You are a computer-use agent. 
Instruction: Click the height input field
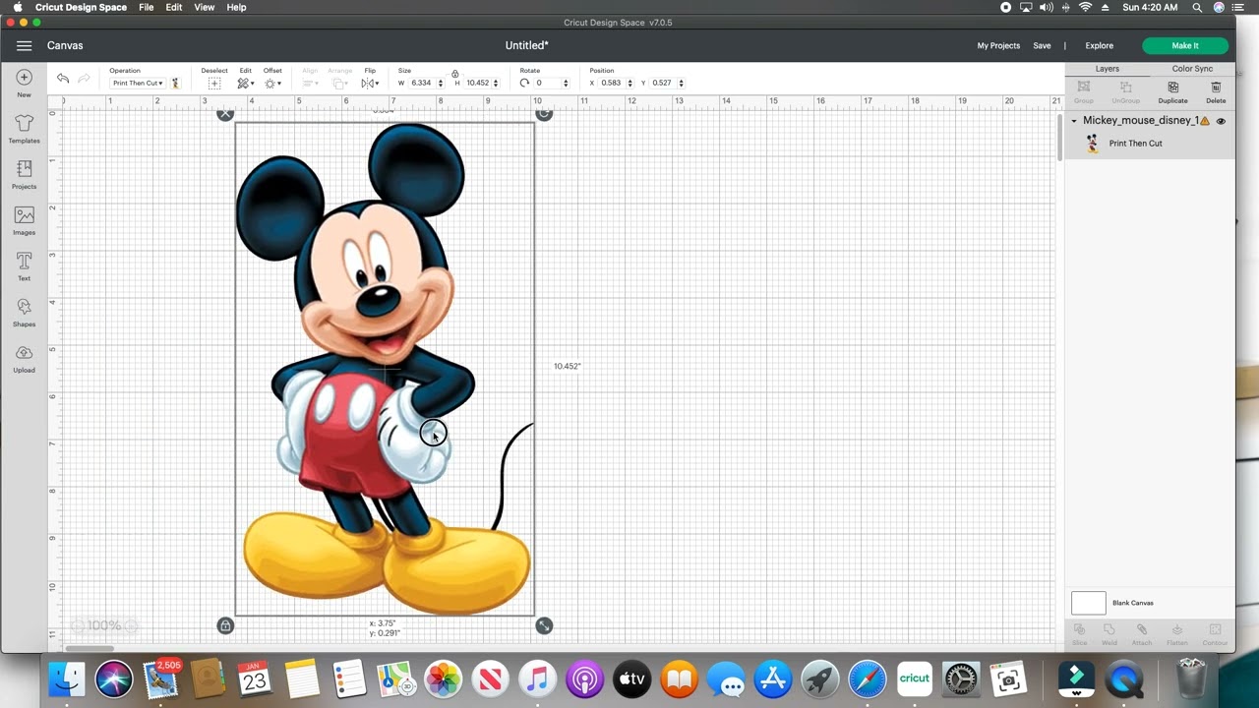pos(478,83)
